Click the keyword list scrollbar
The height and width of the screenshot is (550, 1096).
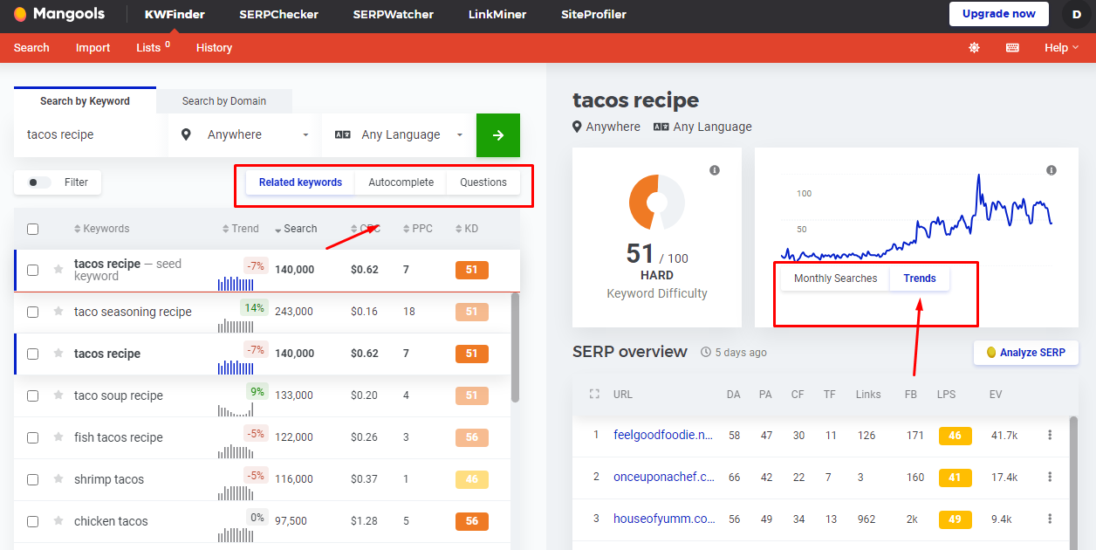pyautogui.click(x=515, y=347)
